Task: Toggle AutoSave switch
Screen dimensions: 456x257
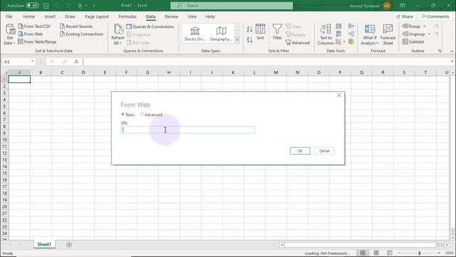Action: (32, 6)
